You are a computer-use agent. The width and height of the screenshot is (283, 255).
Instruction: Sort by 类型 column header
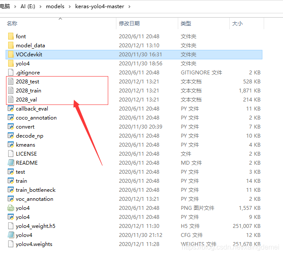186,23
